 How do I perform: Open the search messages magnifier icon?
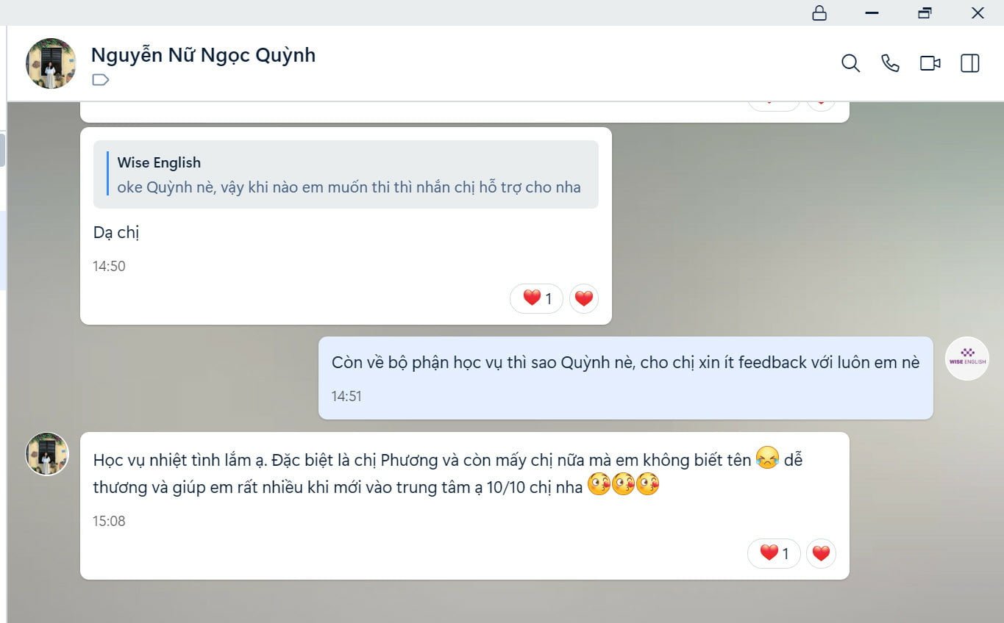pos(850,63)
